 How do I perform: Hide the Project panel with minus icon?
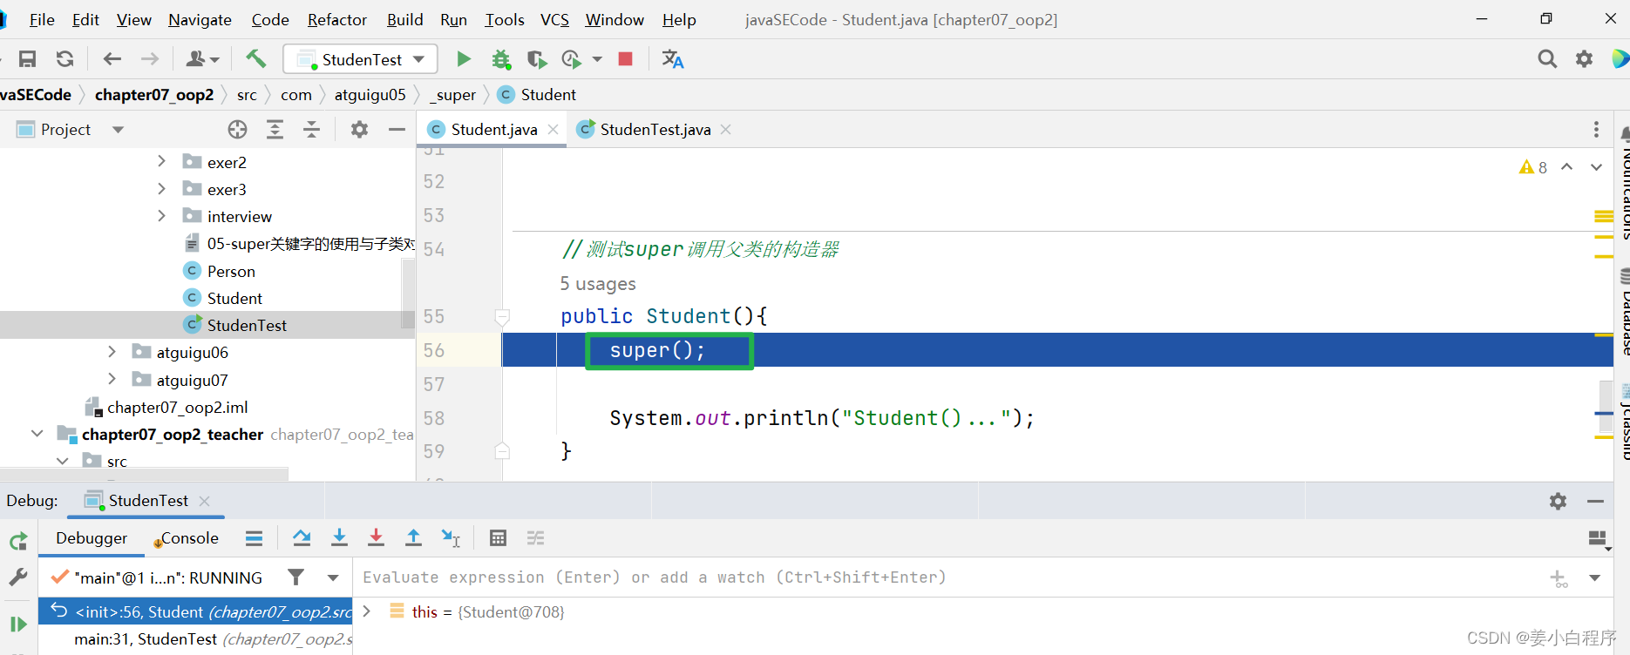[397, 130]
